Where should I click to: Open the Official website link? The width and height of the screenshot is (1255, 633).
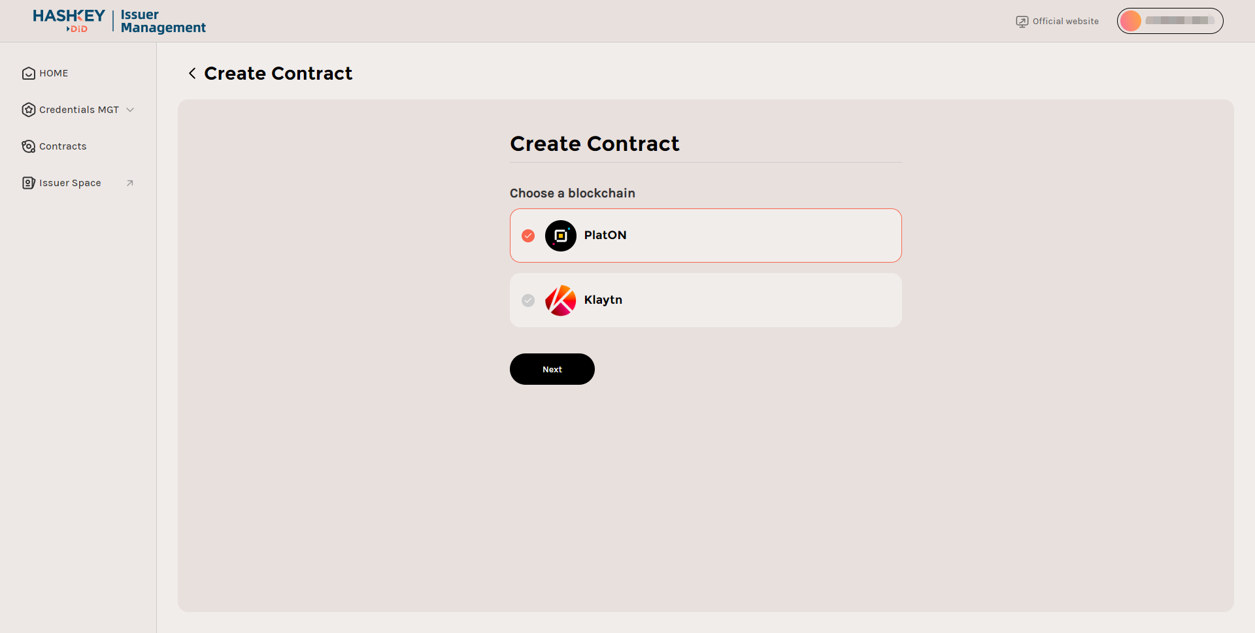(x=1065, y=22)
